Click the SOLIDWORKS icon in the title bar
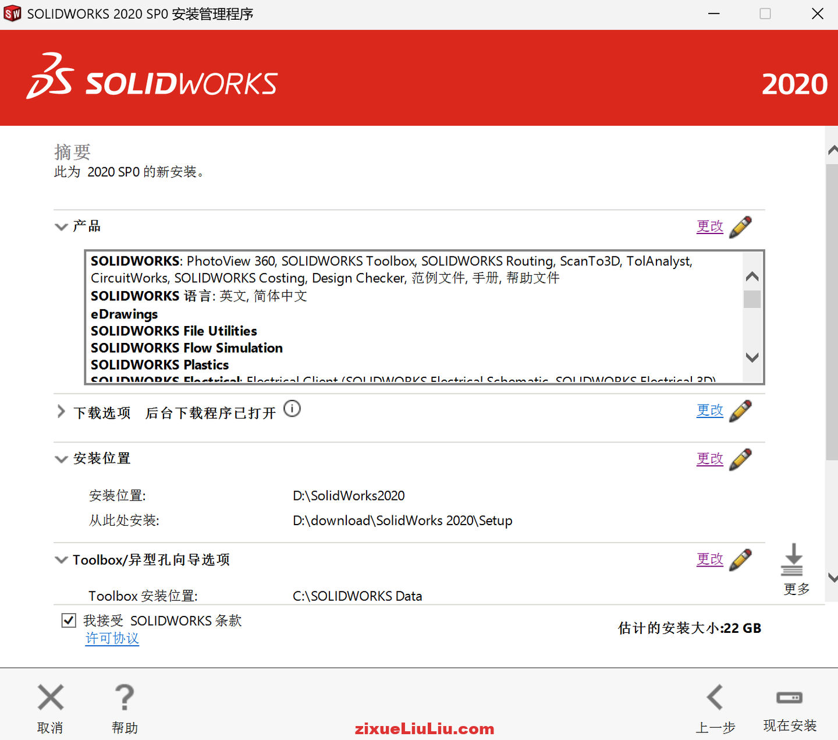The image size is (838, 740). (12, 13)
